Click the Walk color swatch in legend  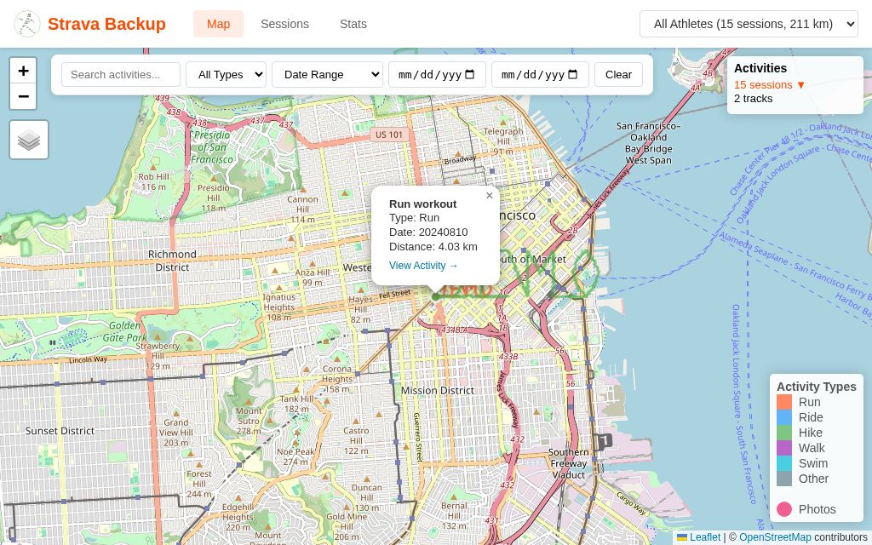784,448
